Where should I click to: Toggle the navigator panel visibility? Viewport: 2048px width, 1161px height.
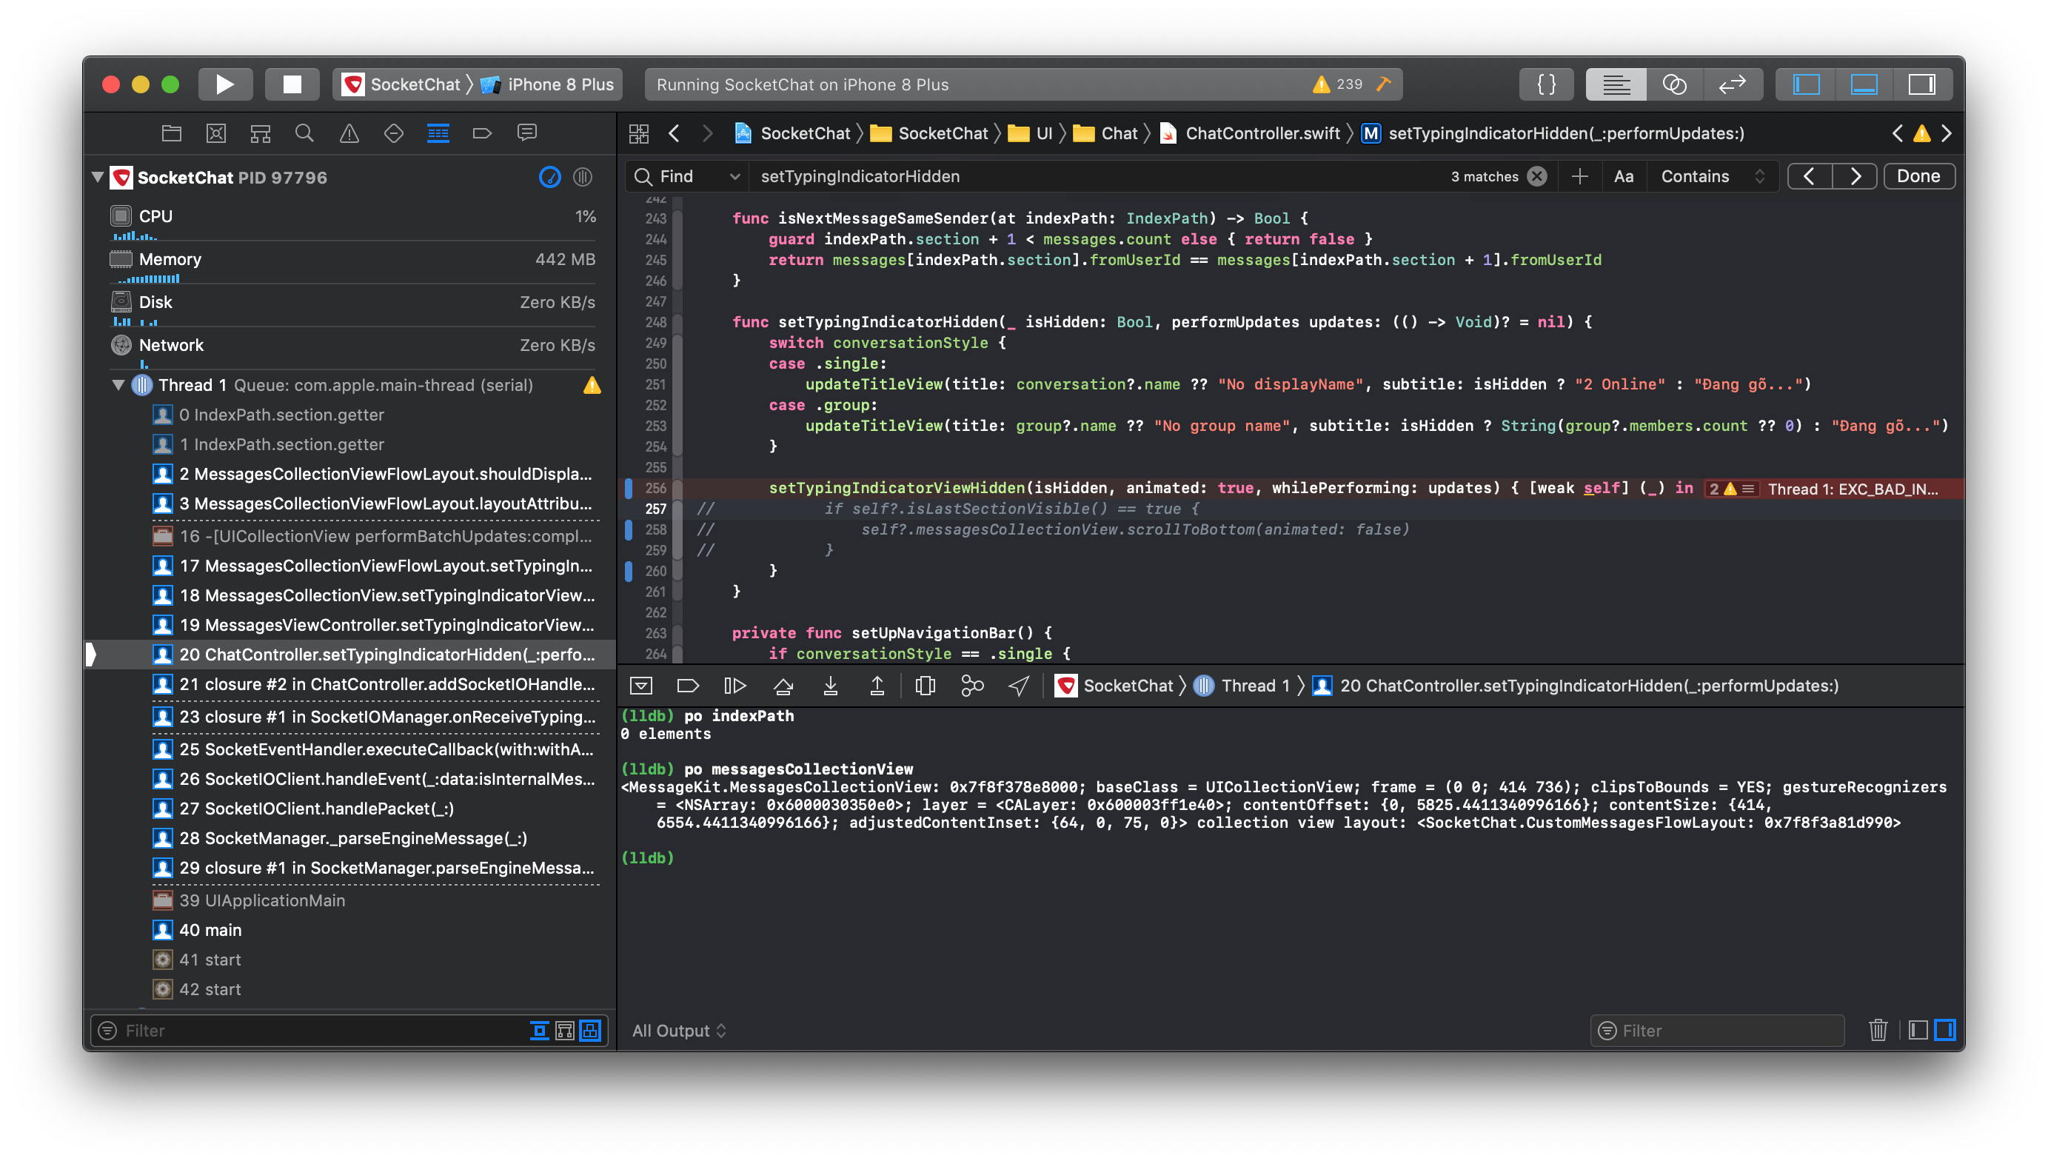(x=1807, y=84)
